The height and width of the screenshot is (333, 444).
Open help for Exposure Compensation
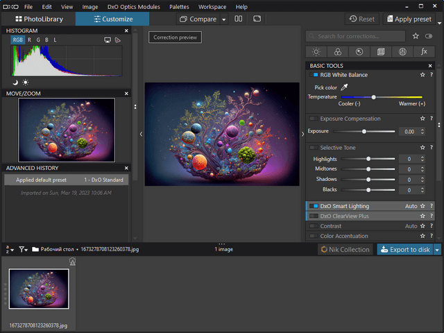(x=431, y=119)
